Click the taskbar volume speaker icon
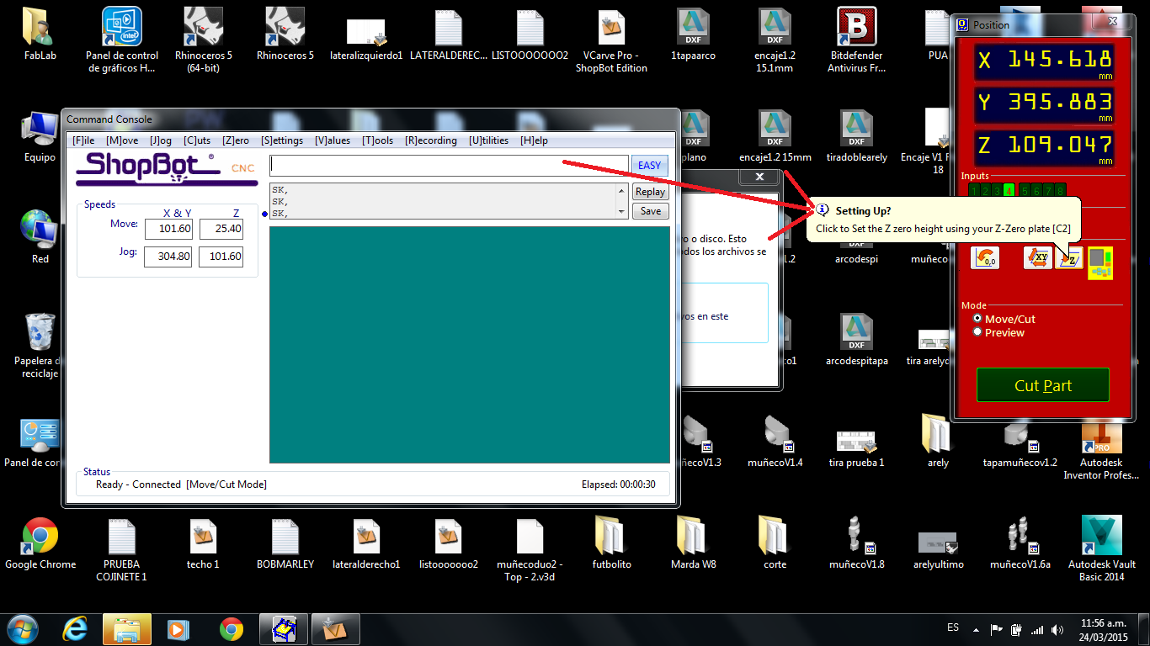This screenshot has height=646, width=1150. (1057, 629)
